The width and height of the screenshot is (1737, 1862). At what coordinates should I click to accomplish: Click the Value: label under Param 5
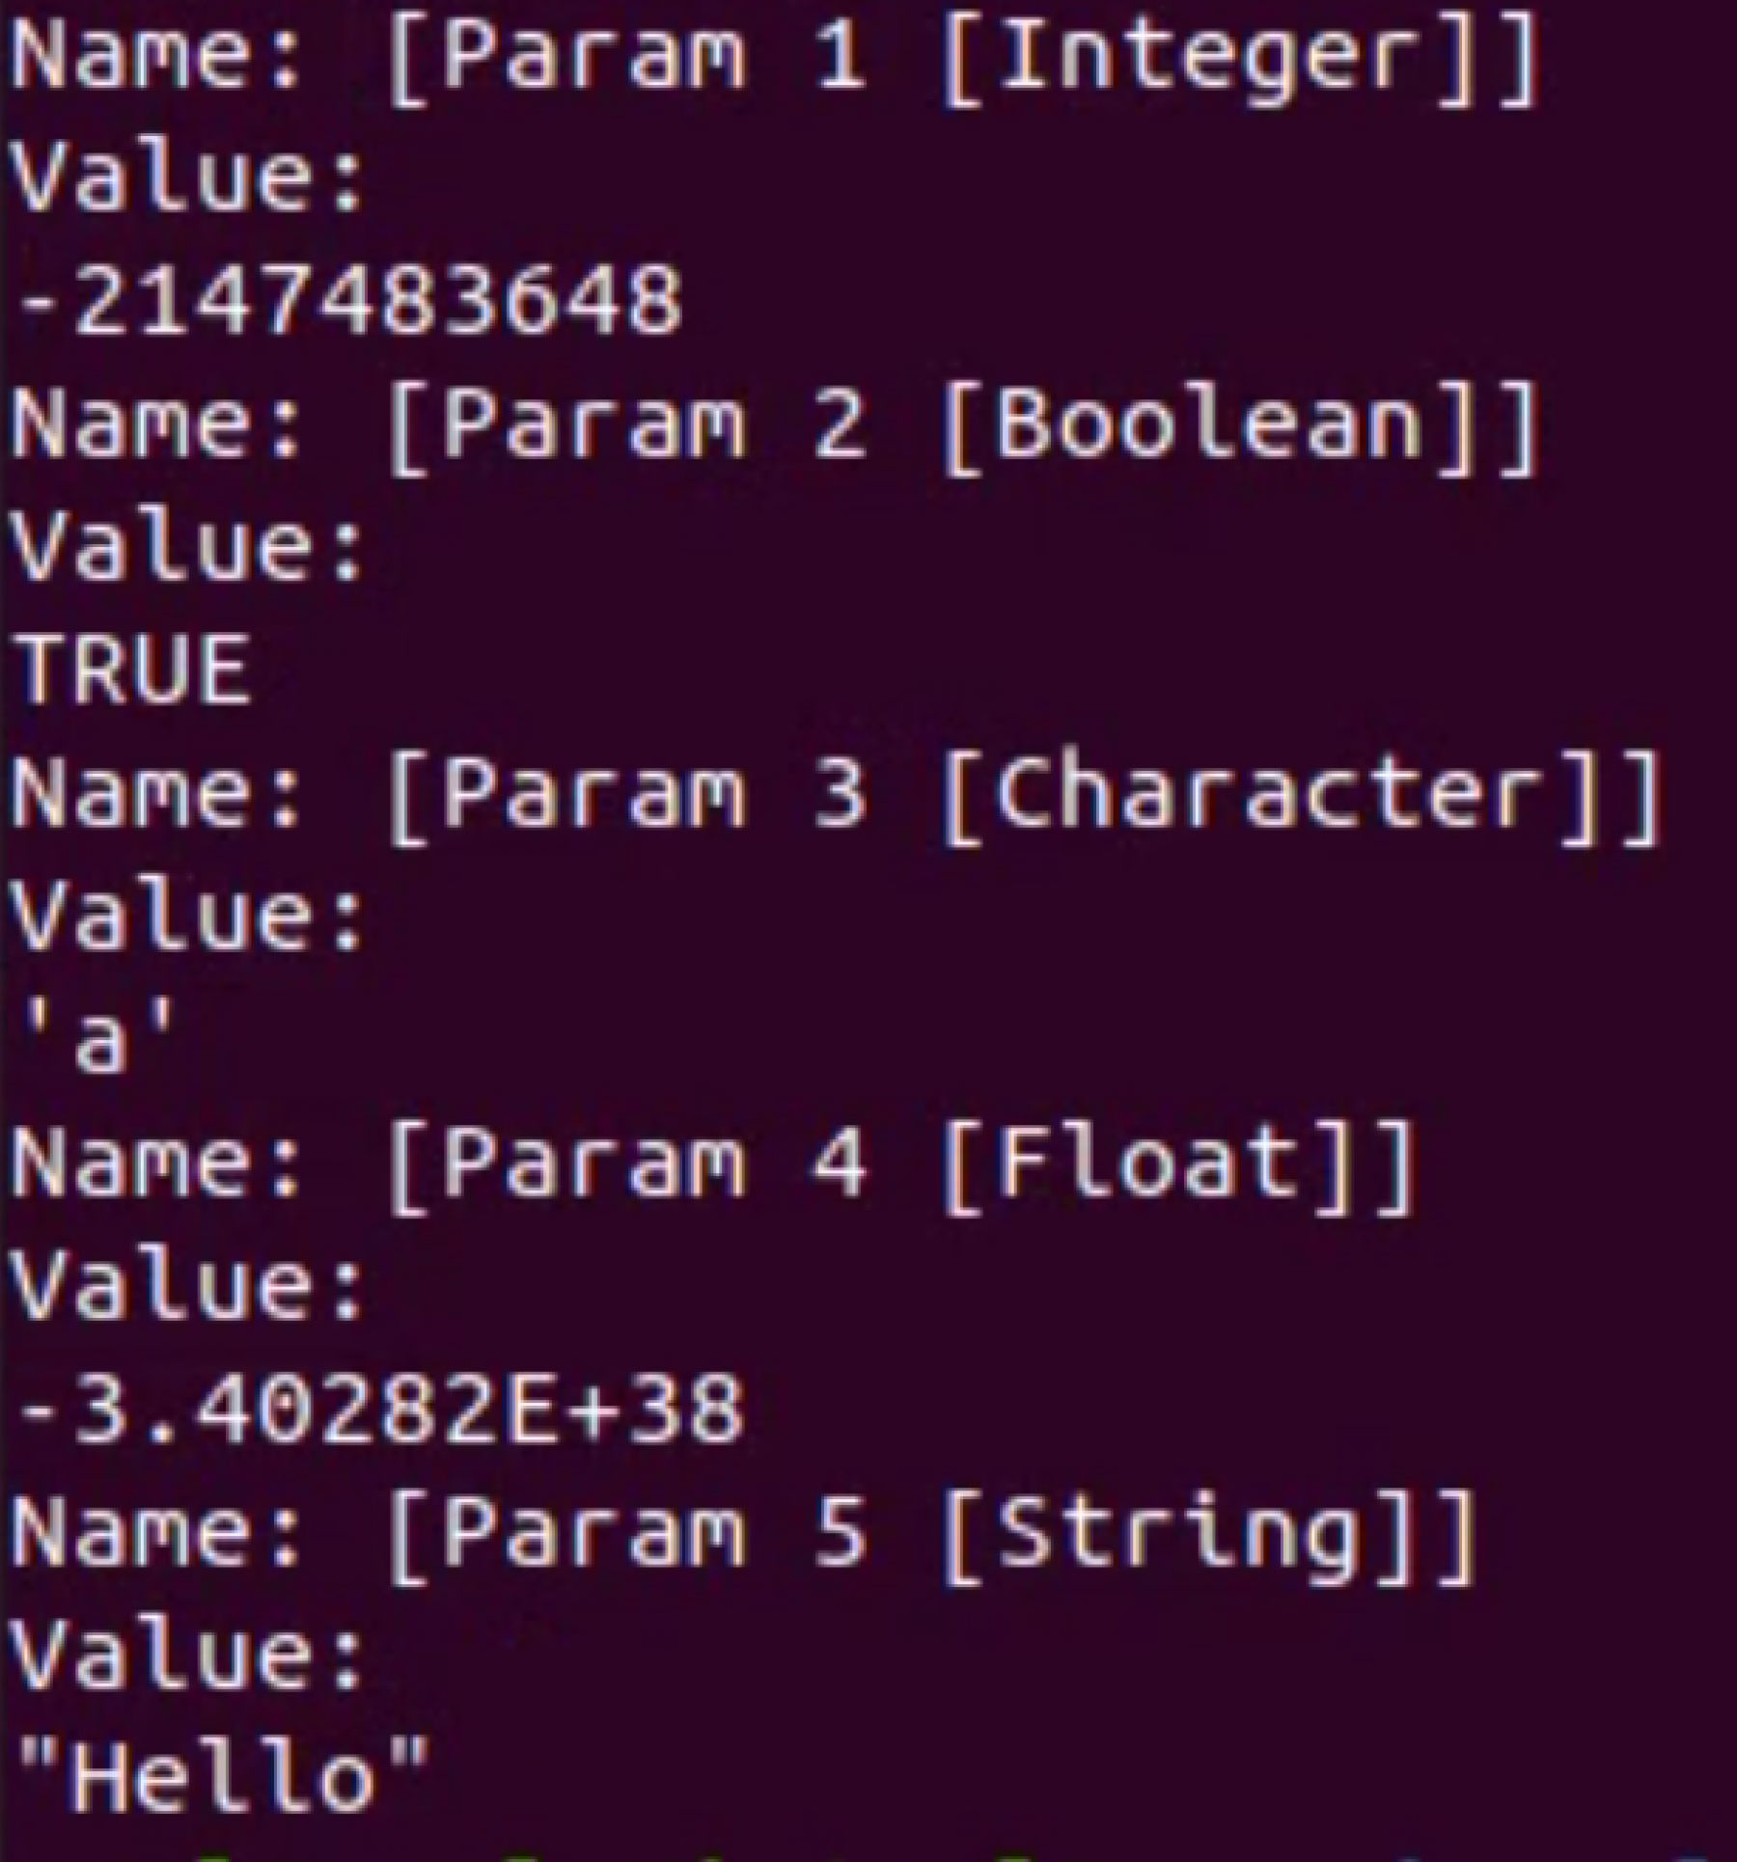[x=189, y=1656]
